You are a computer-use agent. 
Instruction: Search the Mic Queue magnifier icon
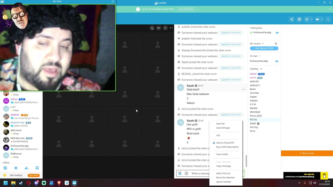pos(276,44)
